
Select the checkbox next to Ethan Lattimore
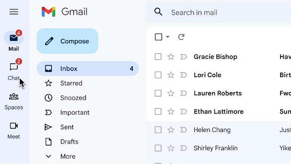(x=158, y=111)
